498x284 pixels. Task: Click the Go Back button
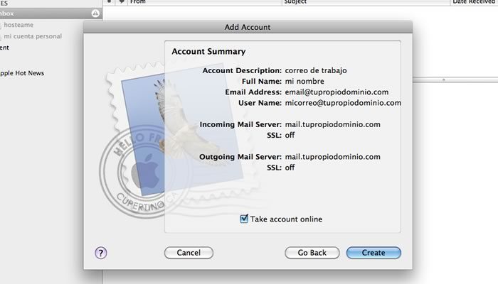(312, 253)
